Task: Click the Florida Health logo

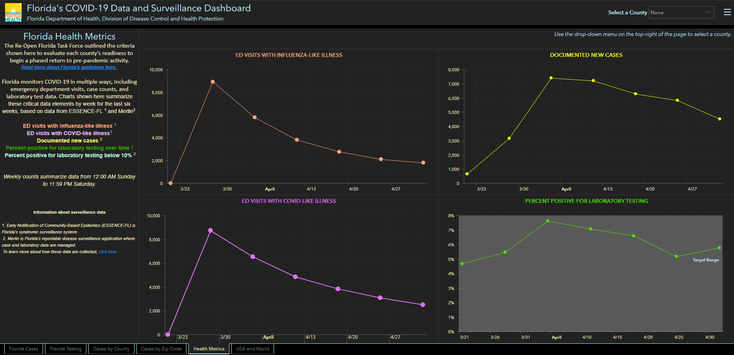Action: tap(13, 12)
